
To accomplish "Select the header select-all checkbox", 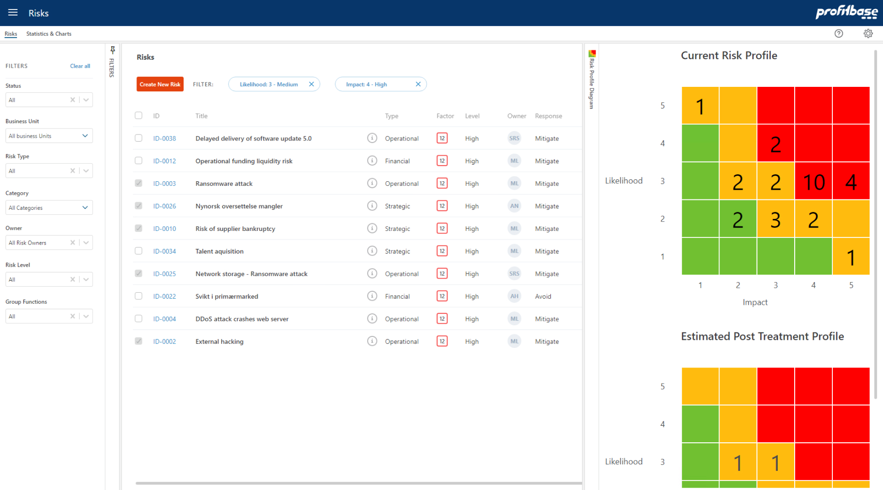I will point(138,115).
